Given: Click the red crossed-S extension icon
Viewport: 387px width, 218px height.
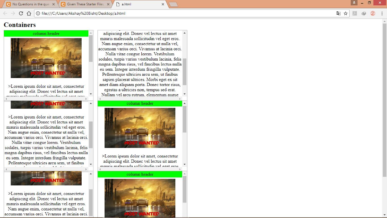Looking at the screenshot, I should coord(373,13).
